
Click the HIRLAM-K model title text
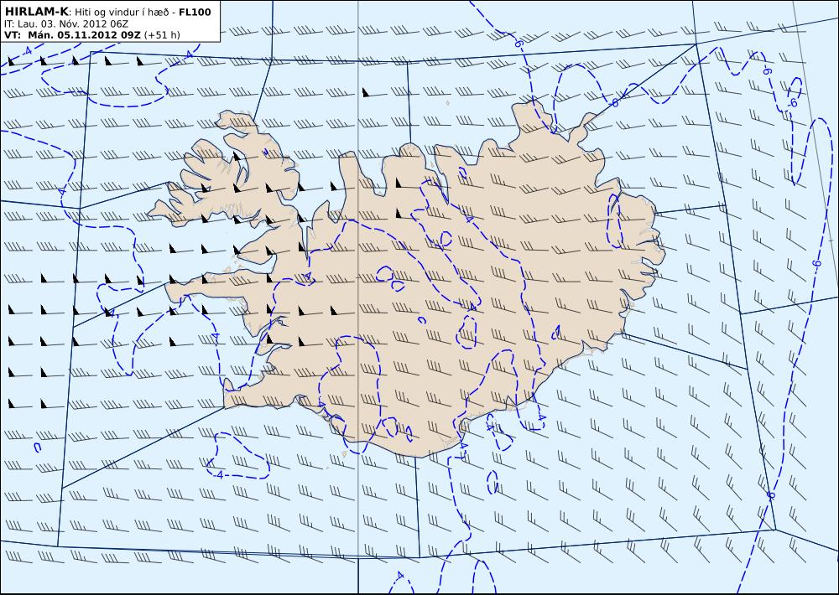(36, 12)
